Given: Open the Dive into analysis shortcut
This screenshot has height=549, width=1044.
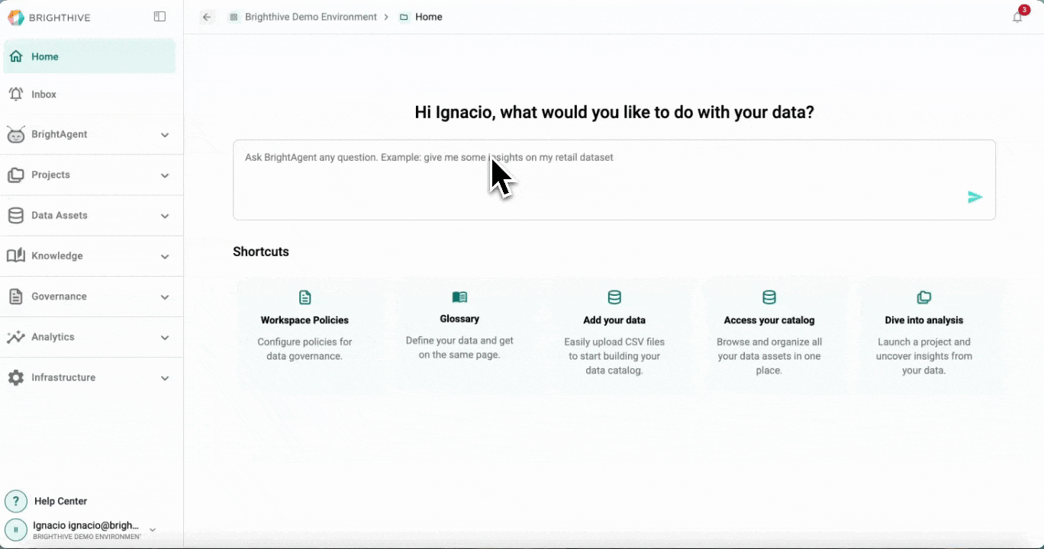Looking at the screenshot, I should (x=924, y=335).
